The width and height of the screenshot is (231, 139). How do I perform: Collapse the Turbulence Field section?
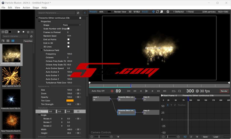[x=42, y=50]
